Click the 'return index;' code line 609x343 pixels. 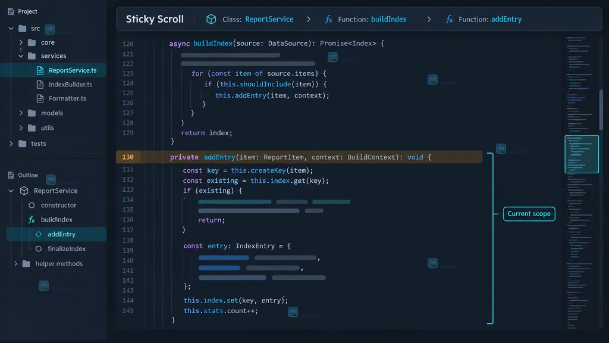coord(206,133)
